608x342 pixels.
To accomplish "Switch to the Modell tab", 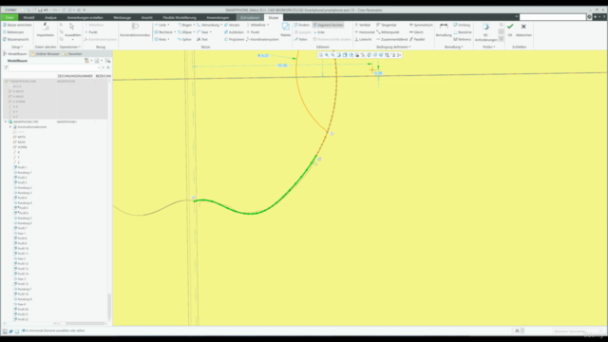I will 28,17.
